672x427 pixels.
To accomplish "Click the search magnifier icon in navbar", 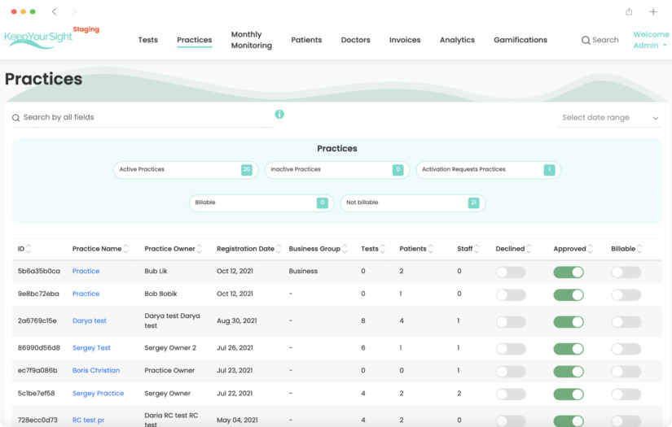I will point(586,40).
